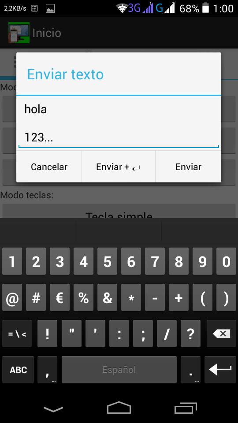
Task: Tap the backspace delete key
Action: tap(221, 334)
